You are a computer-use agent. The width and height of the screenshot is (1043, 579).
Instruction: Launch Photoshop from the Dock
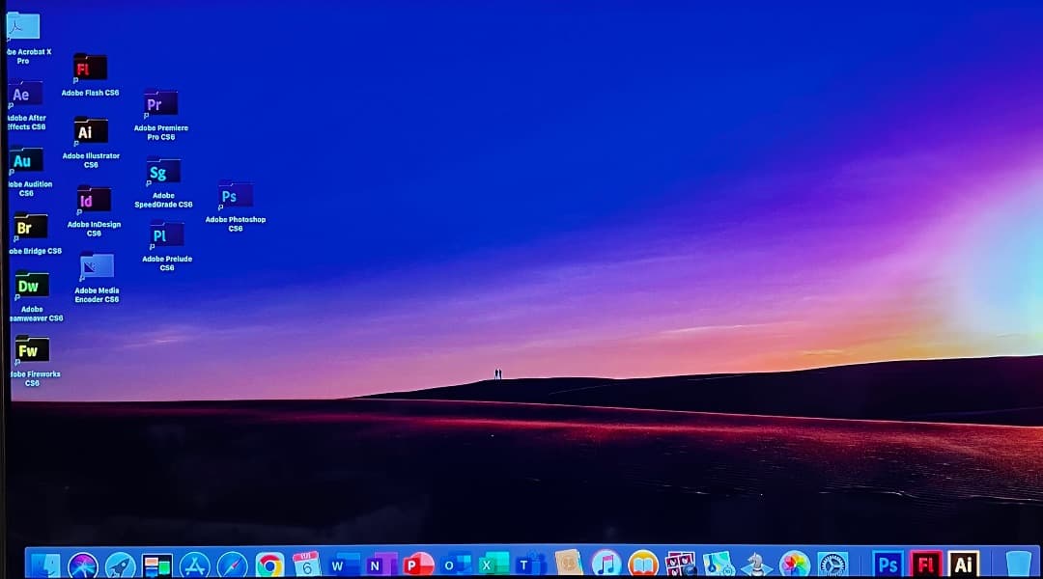tap(888, 565)
